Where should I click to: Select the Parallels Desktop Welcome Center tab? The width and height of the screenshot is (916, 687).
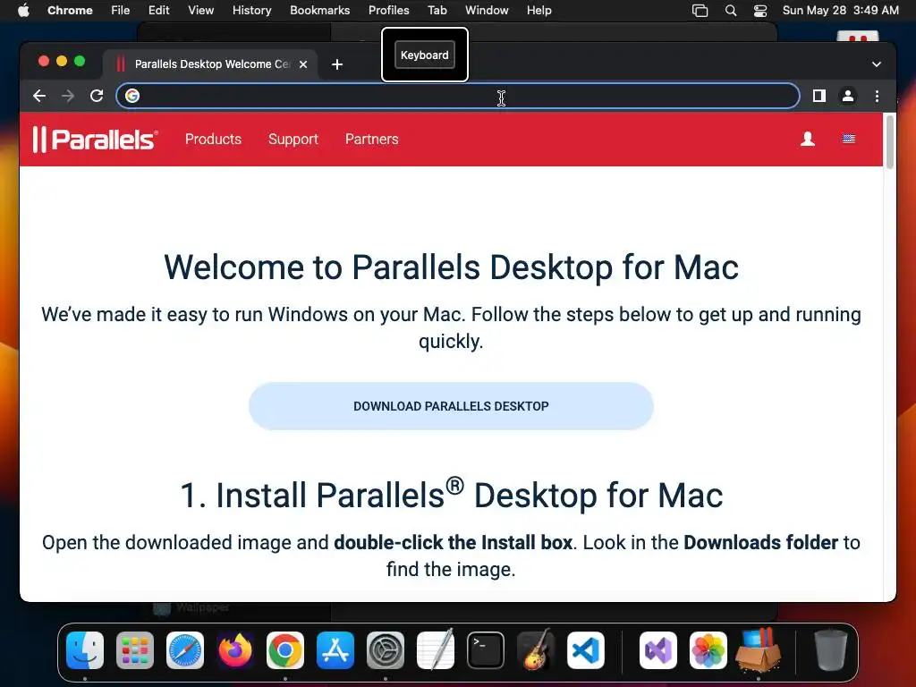(x=210, y=64)
